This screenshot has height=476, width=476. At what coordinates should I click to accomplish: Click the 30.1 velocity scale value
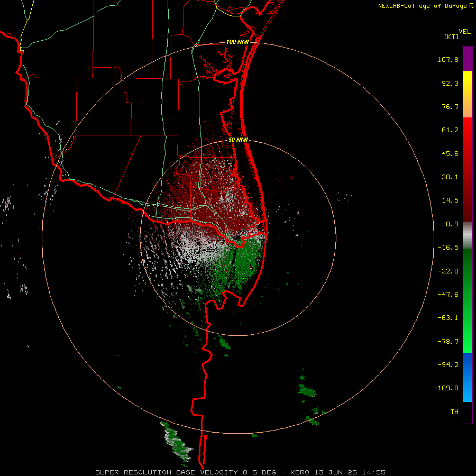click(450, 177)
